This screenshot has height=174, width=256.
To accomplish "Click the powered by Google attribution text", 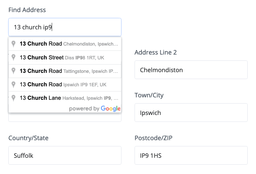I will coord(95,109).
